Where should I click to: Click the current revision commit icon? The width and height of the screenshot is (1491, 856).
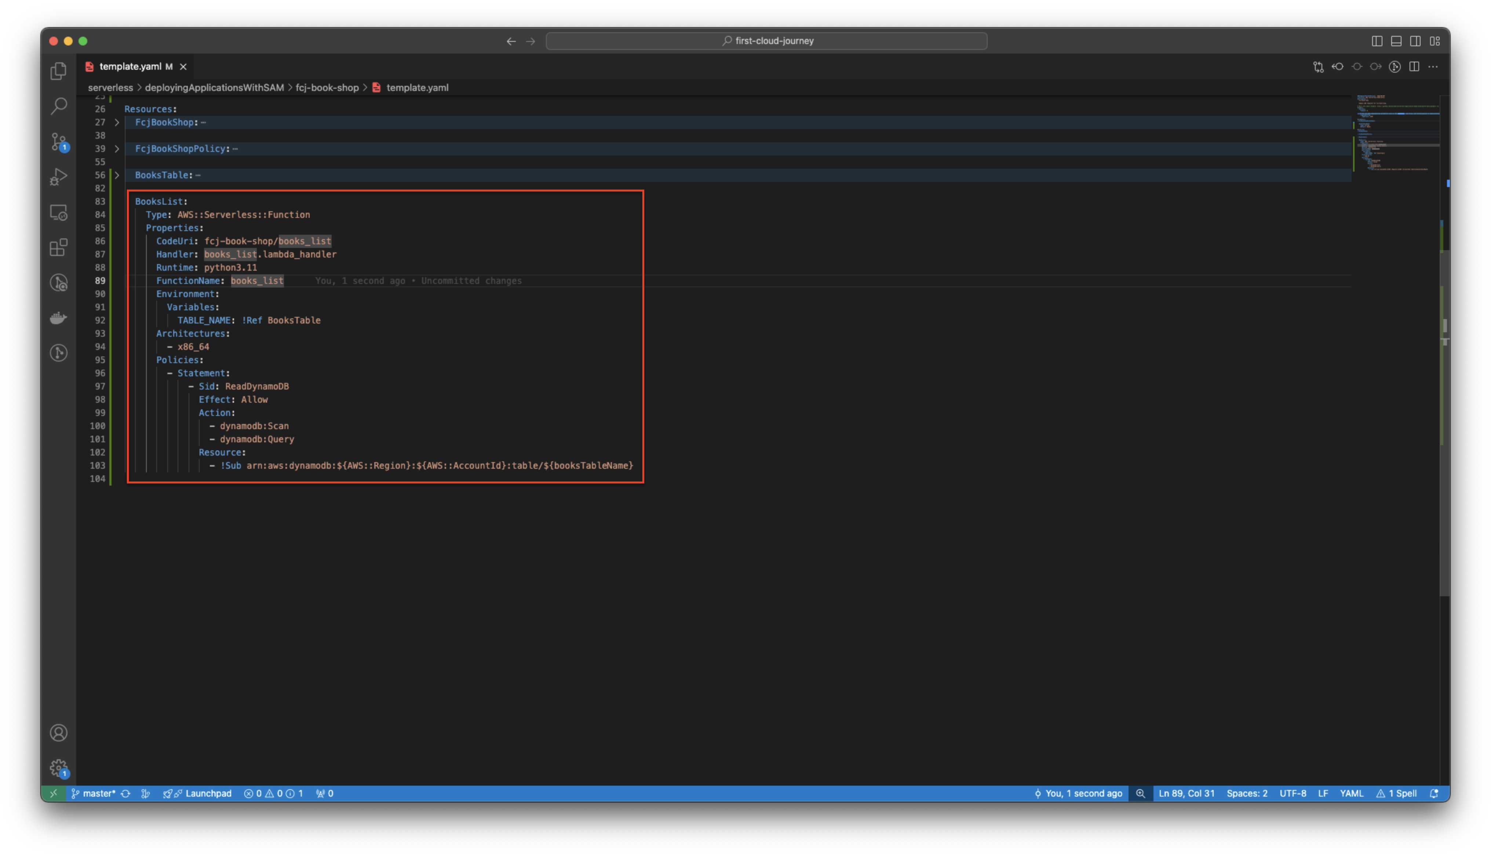pyautogui.click(x=1357, y=66)
